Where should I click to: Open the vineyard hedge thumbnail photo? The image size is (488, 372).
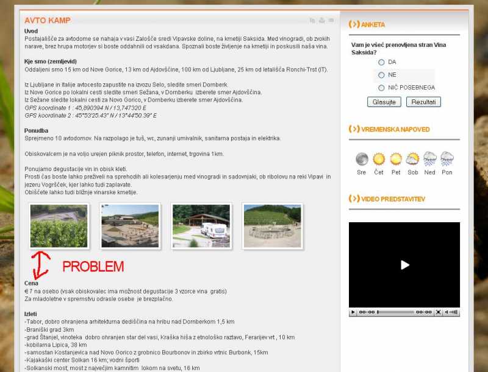pos(59,226)
